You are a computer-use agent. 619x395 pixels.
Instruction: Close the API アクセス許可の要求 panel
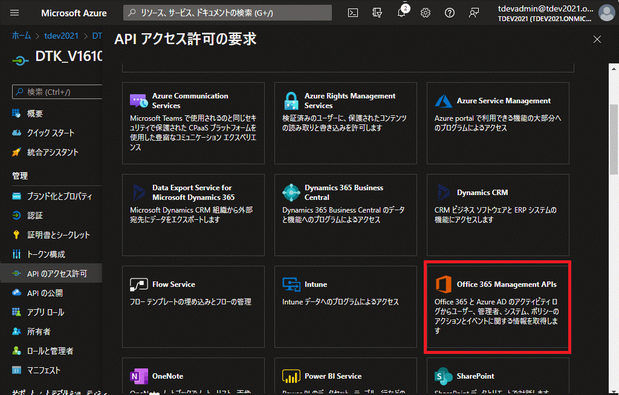click(597, 39)
